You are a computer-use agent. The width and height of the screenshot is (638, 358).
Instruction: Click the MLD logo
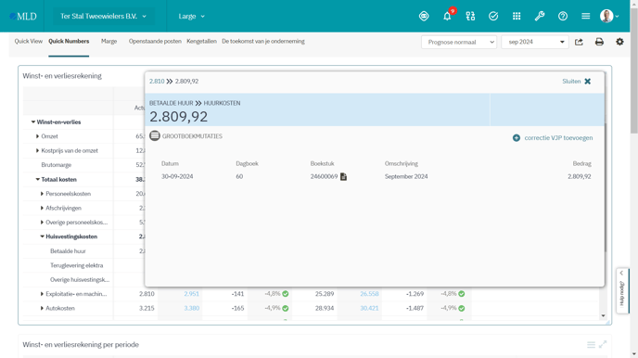pyautogui.click(x=23, y=17)
